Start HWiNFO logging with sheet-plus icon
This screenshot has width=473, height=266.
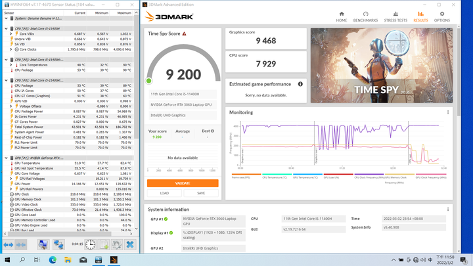[x=104, y=244]
